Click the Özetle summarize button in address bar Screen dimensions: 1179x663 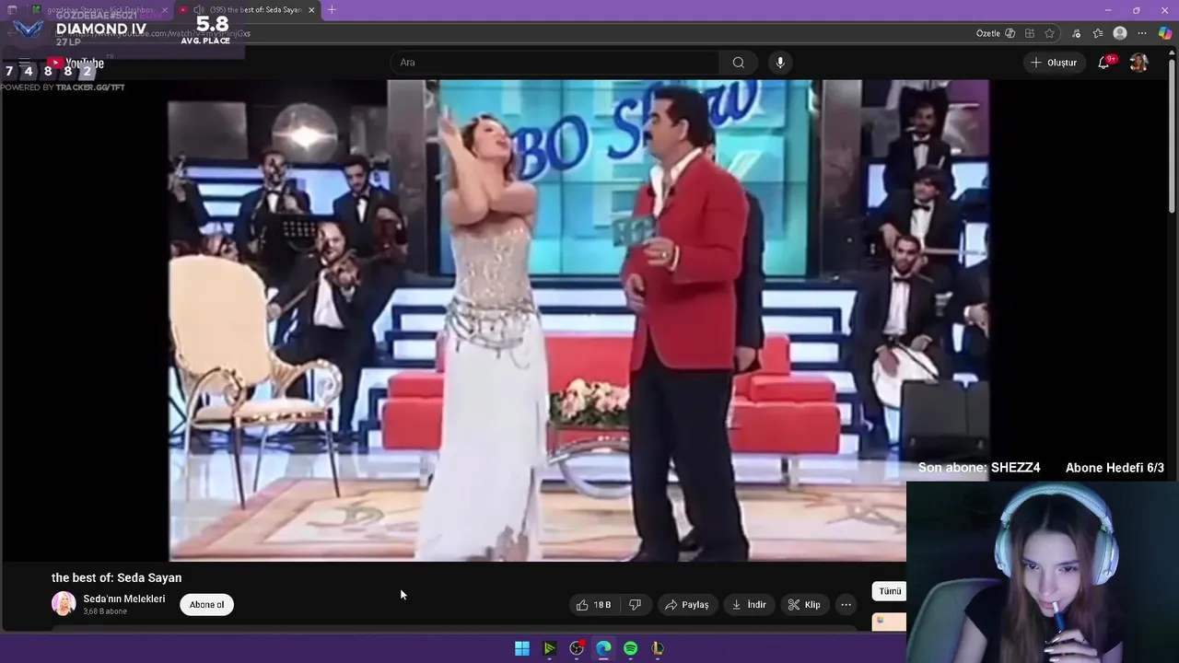(x=996, y=33)
